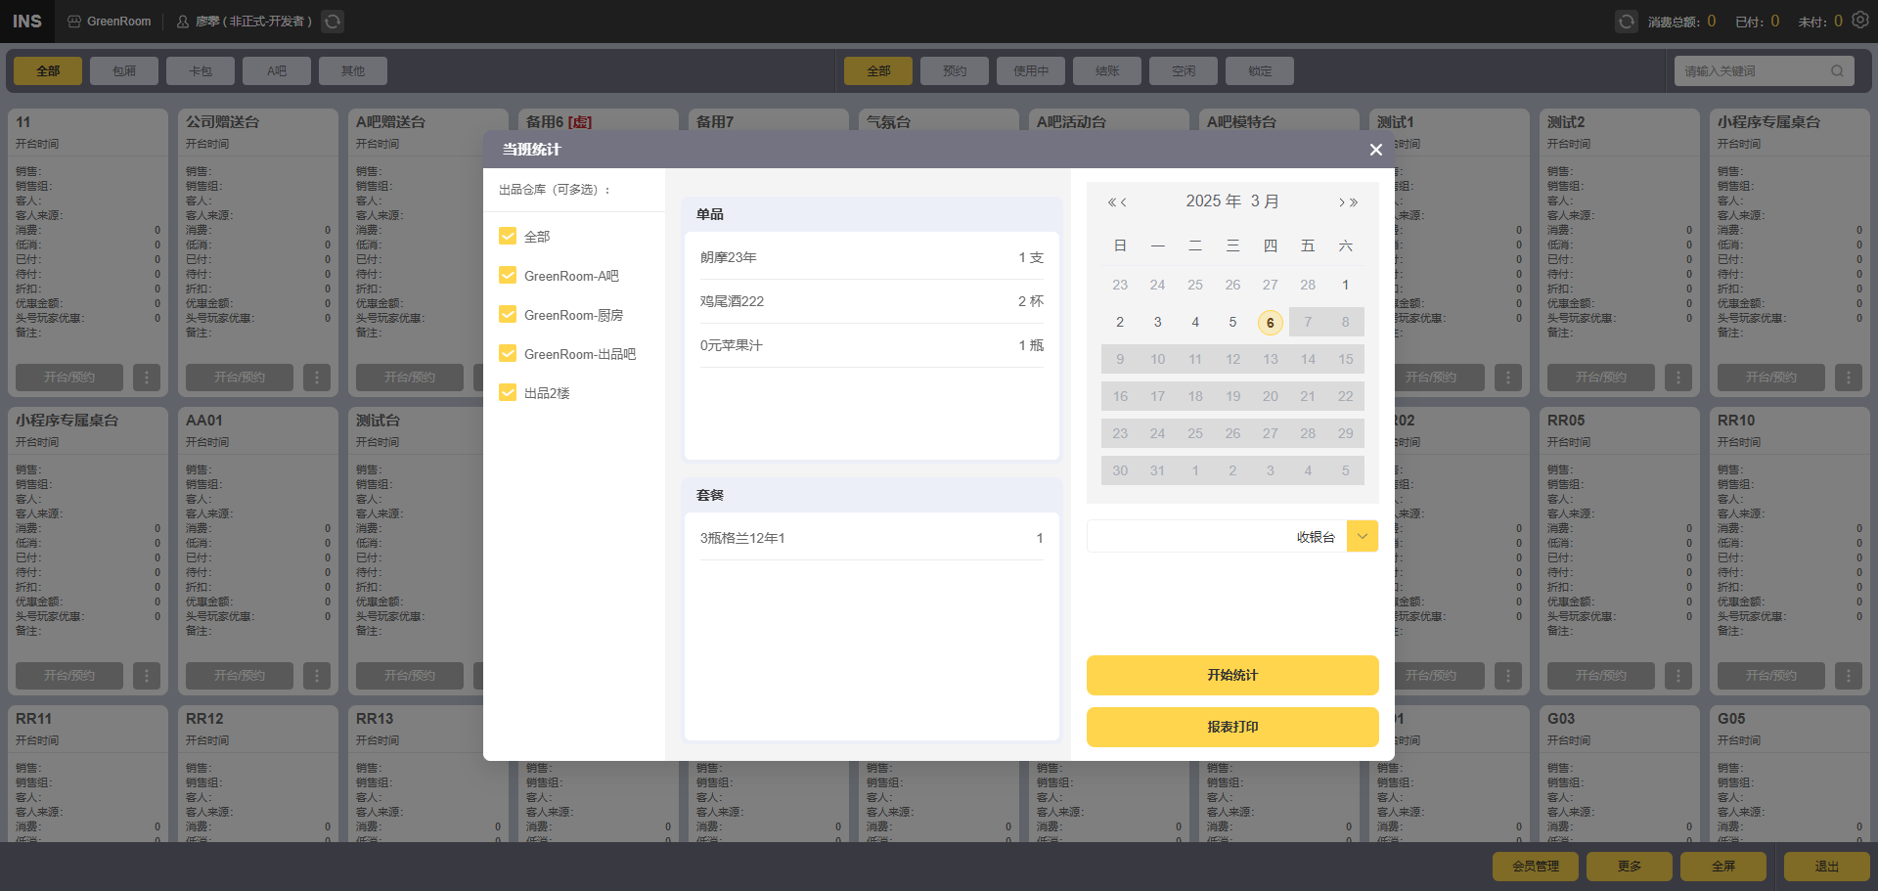The image size is (1878, 891).
Task: Select the 使用中 status filter
Action: (x=1031, y=70)
